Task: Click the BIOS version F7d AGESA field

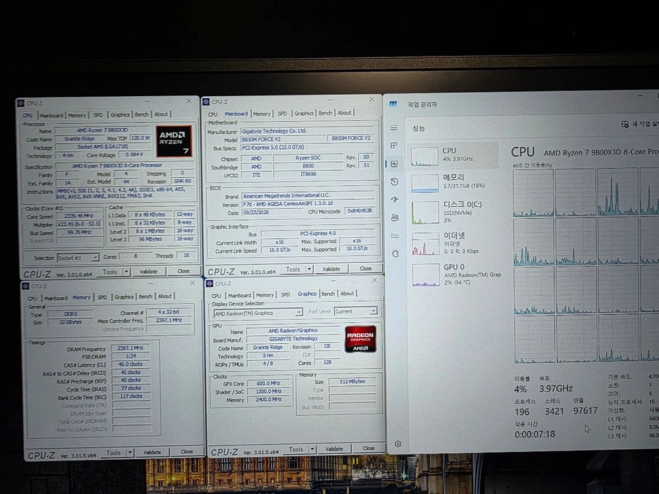Action: click(x=307, y=204)
